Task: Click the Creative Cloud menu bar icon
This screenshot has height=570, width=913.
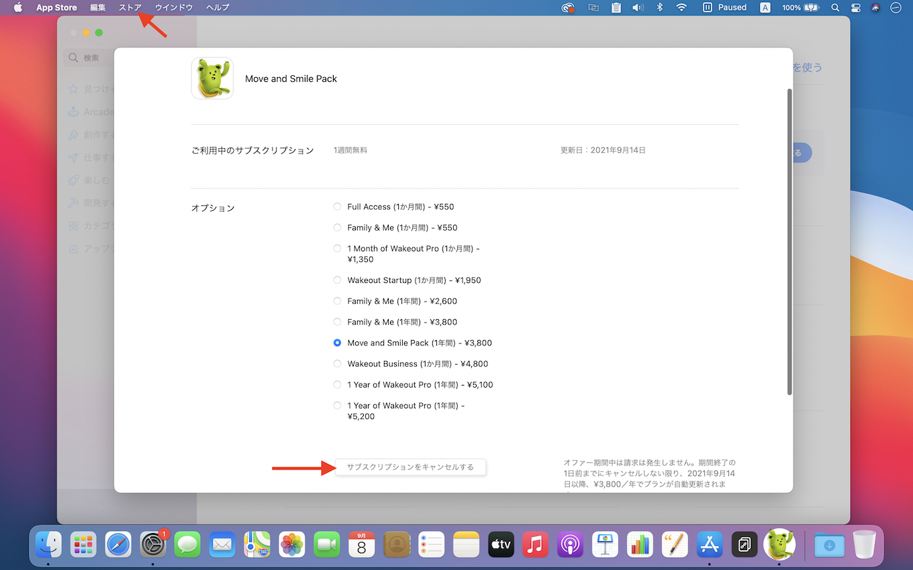Action: click(x=569, y=7)
